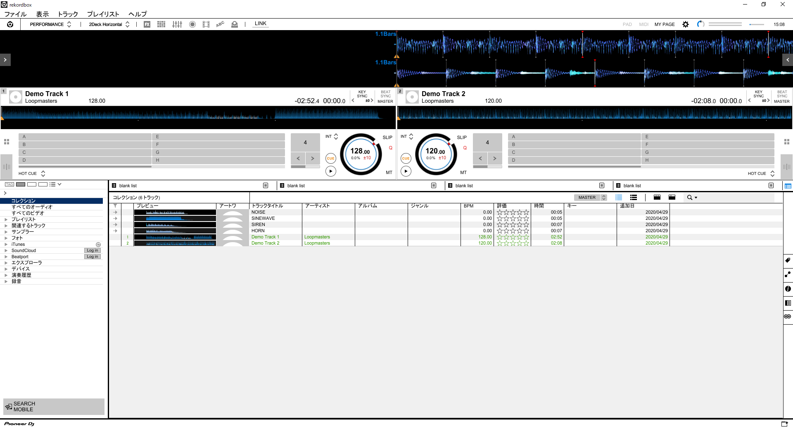Toggle SLIP mode on deck 1
This screenshot has width=793, height=429.
click(387, 137)
